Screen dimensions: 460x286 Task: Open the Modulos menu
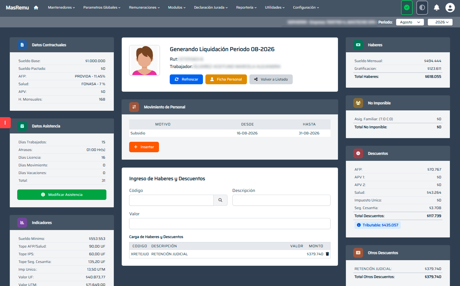pyautogui.click(x=177, y=7)
